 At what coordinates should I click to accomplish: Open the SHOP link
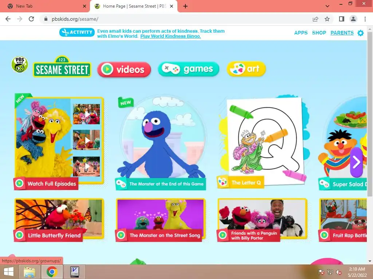319,33
